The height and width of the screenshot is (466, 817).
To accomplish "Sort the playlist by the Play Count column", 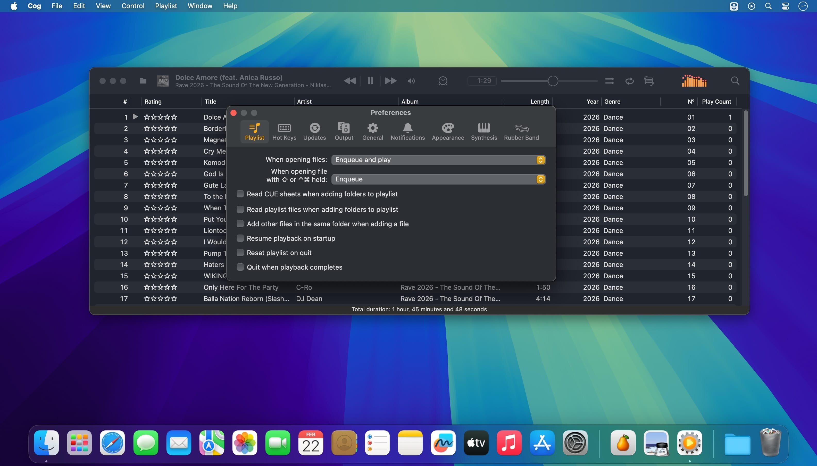I will (716, 102).
